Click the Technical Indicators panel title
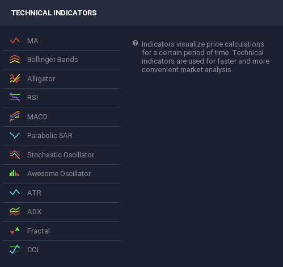The height and width of the screenshot is (267, 283). [x=54, y=13]
